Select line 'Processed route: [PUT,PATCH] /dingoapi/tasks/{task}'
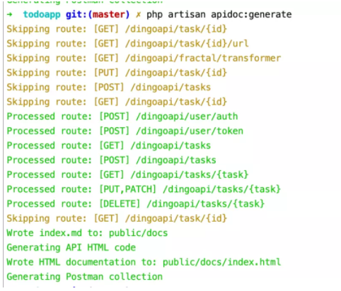 144,189
